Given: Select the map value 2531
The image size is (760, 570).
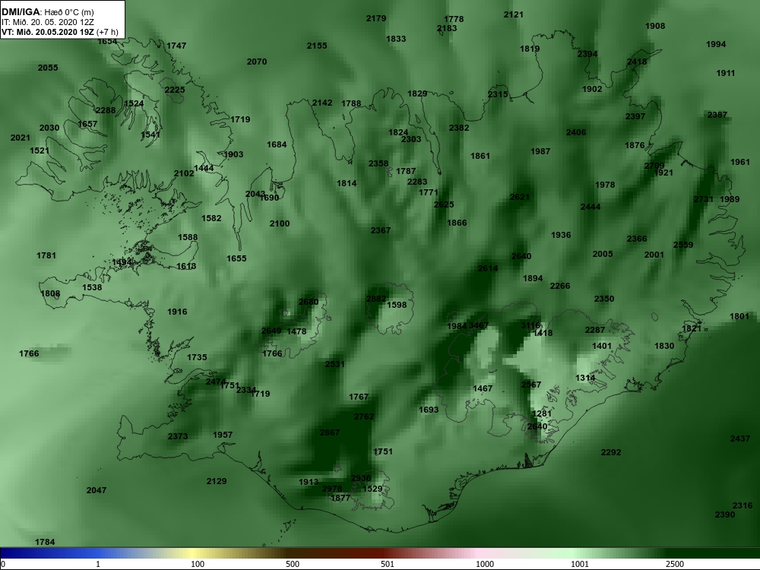Looking at the screenshot, I should 334,363.
